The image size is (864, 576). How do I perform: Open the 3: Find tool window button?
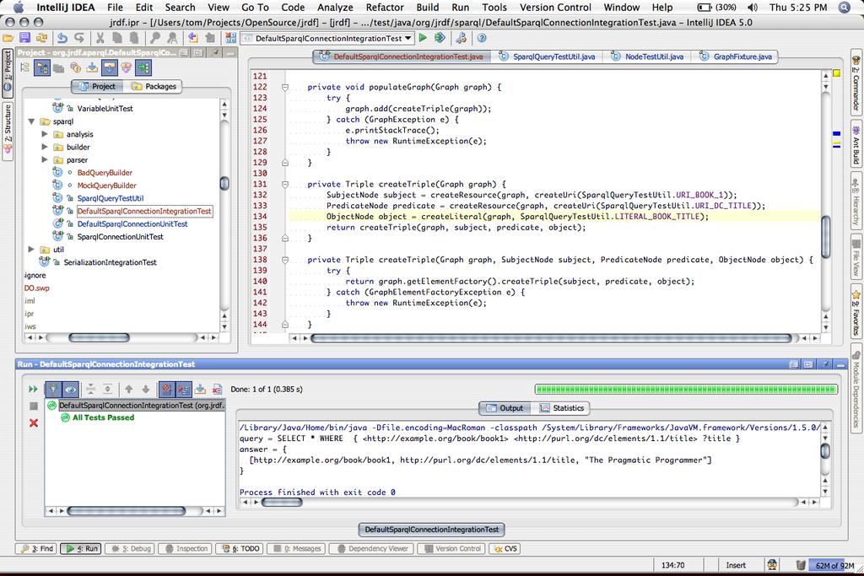[36, 548]
